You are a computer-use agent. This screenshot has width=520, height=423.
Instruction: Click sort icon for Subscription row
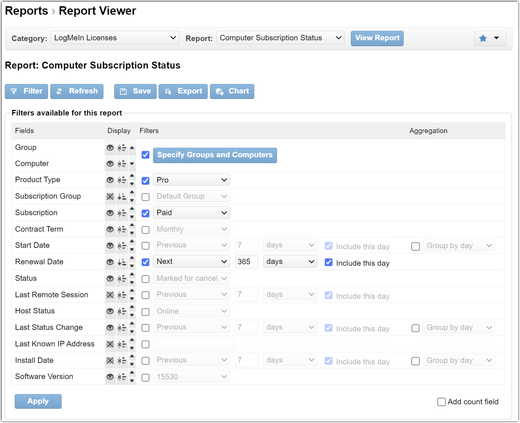point(122,213)
